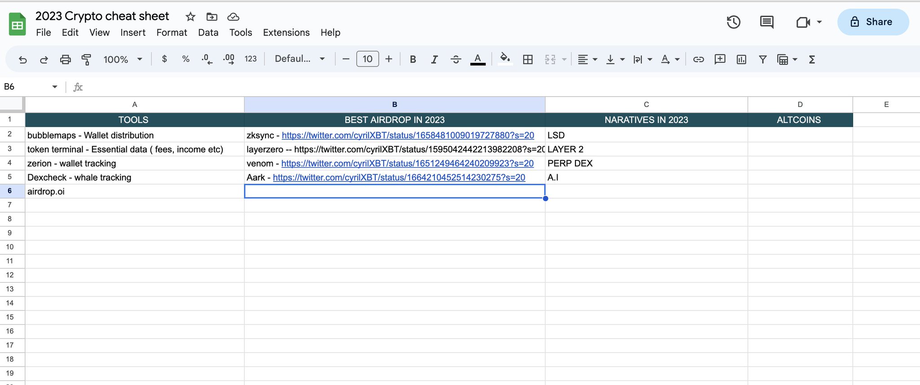Viewport: 920px width, 385px height.
Task: Click the formula bar input
Action: 501,86
